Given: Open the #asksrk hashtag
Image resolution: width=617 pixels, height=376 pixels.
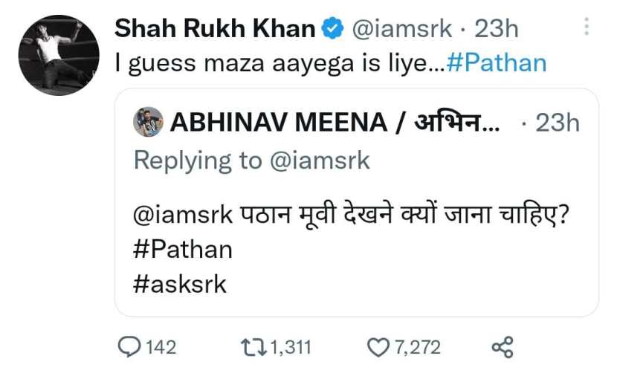Looking at the screenshot, I should (x=180, y=284).
